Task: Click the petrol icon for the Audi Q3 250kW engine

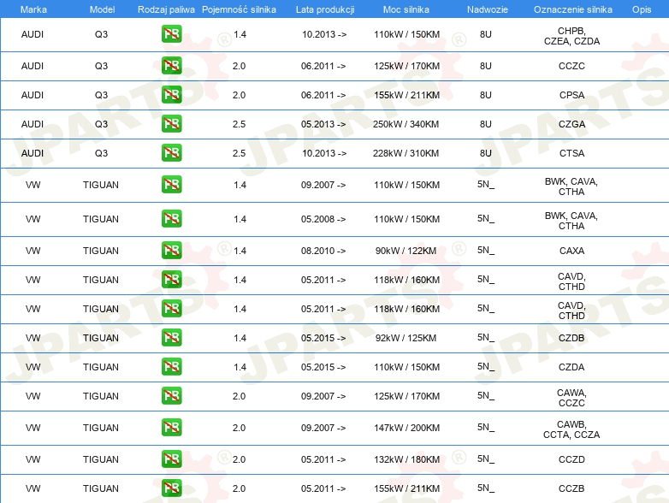Action: pyautogui.click(x=171, y=124)
